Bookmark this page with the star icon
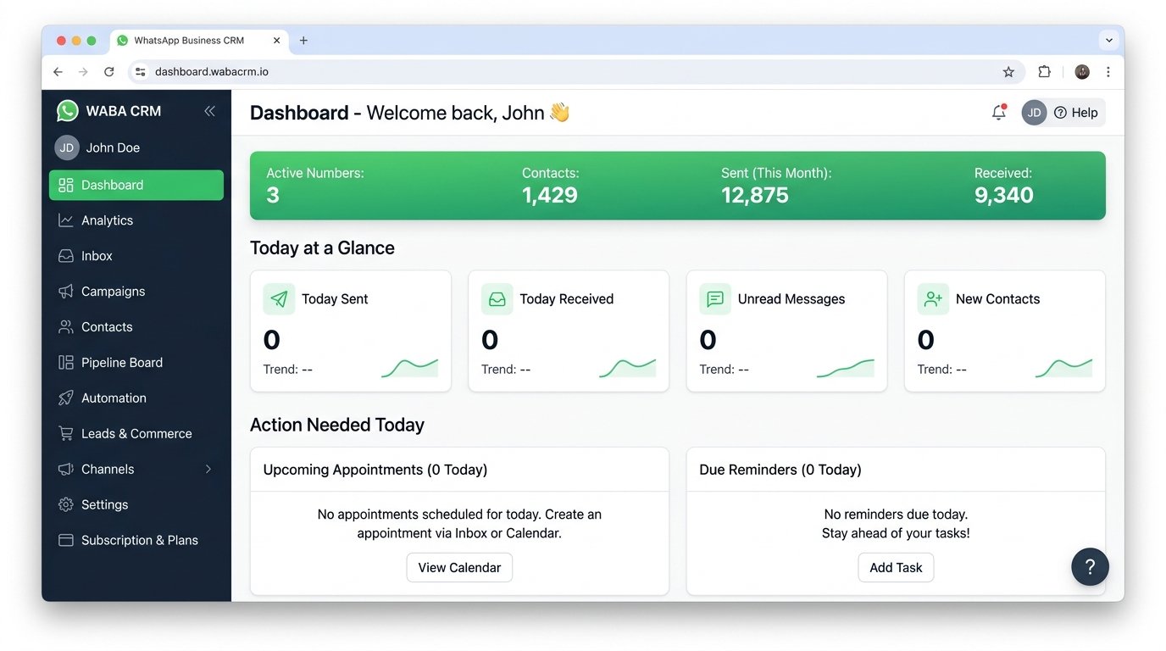The width and height of the screenshot is (1166, 651). pyautogui.click(x=1008, y=72)
